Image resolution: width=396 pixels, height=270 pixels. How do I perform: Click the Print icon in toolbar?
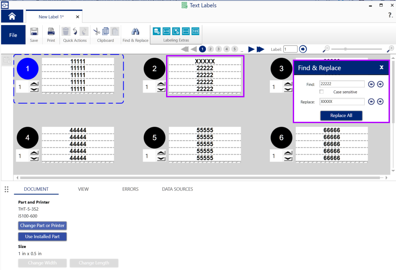(51, 32)
